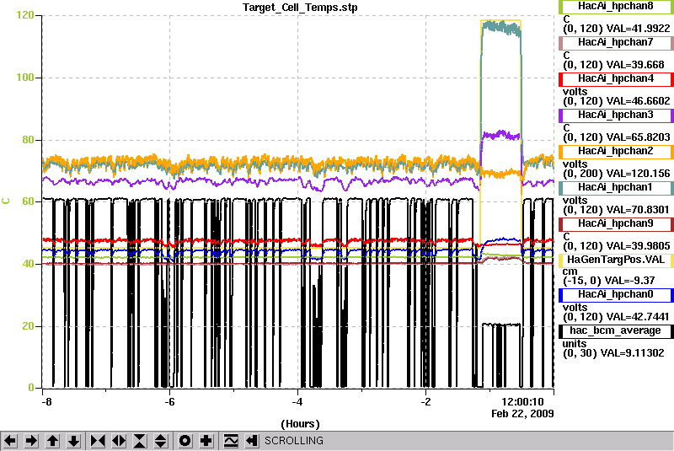Click the wavy-line graph icon
674x451 pixels.
coord(231,441)
